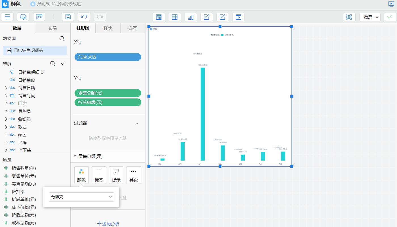This screenshot has height=227, width=397.
Task: Switch to the 布局 tab
Action: (x=52, y=28)
